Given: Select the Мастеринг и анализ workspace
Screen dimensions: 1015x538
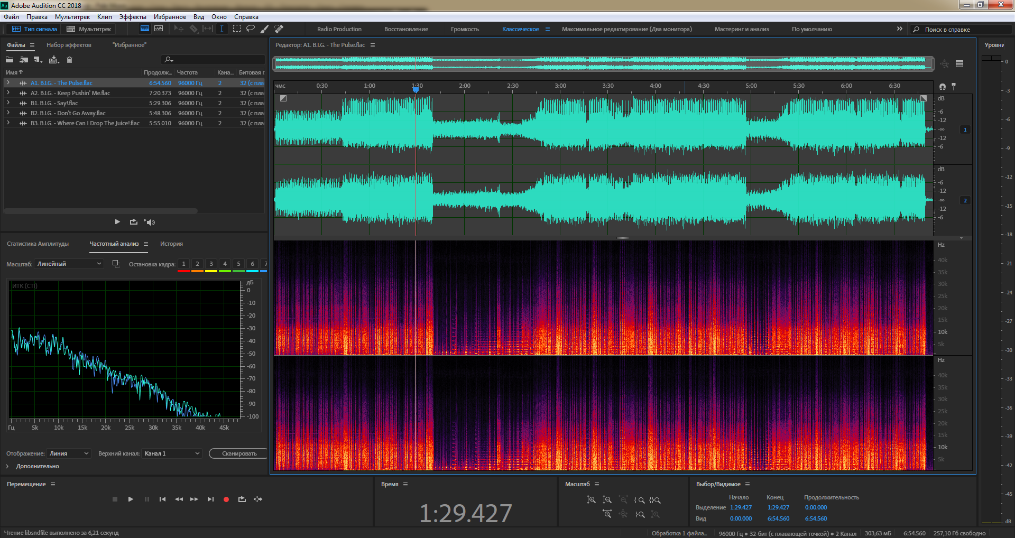Looking at the screenshot, I should (742, 29).
